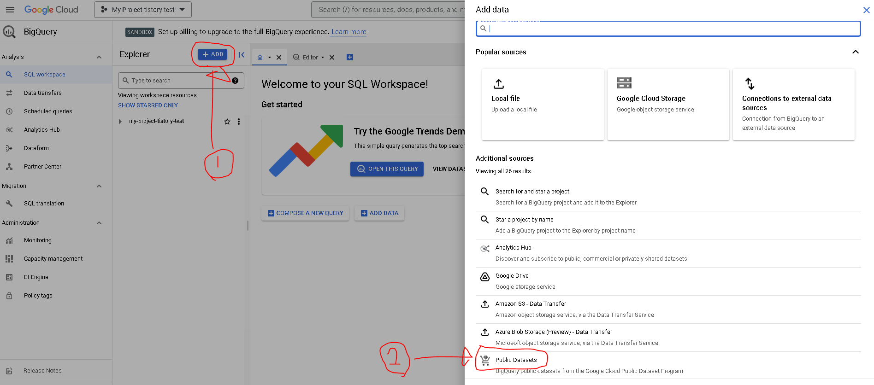Close the Editor tab

pyautogui.click(x=332, y=58)
